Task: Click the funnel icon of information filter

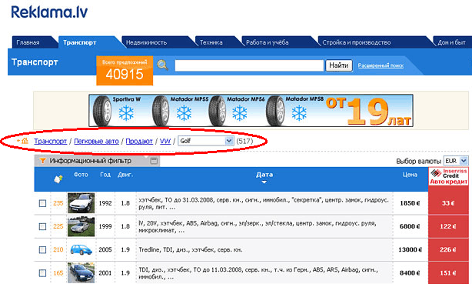Action: pos(43,161)
